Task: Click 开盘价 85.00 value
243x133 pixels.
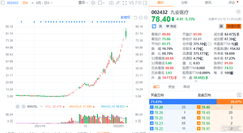Action: pos(197,34)
